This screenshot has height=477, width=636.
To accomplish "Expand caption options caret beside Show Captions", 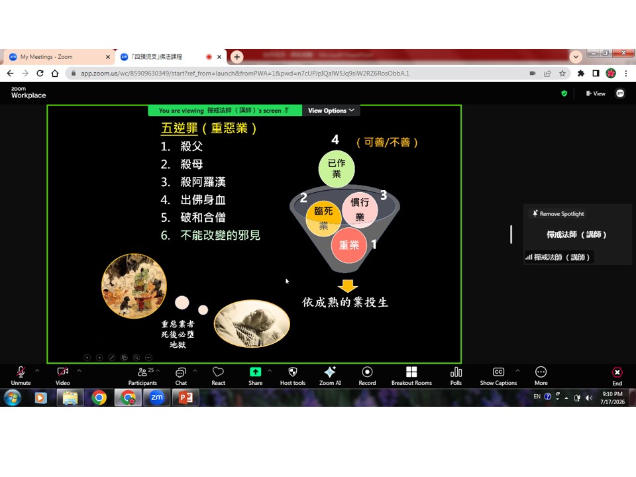I will (x=517, y=371).
